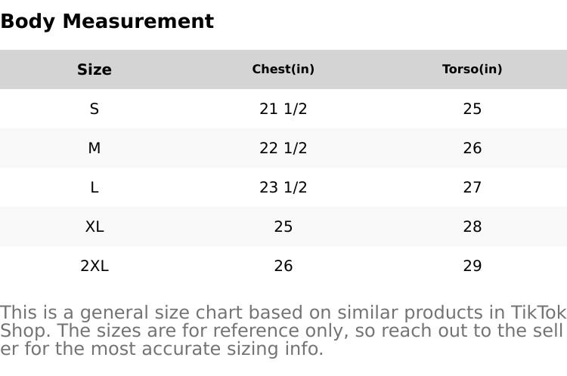Click chest value 25 in XL row
This screenshot has width=567, height=376.
click(283, 227)
